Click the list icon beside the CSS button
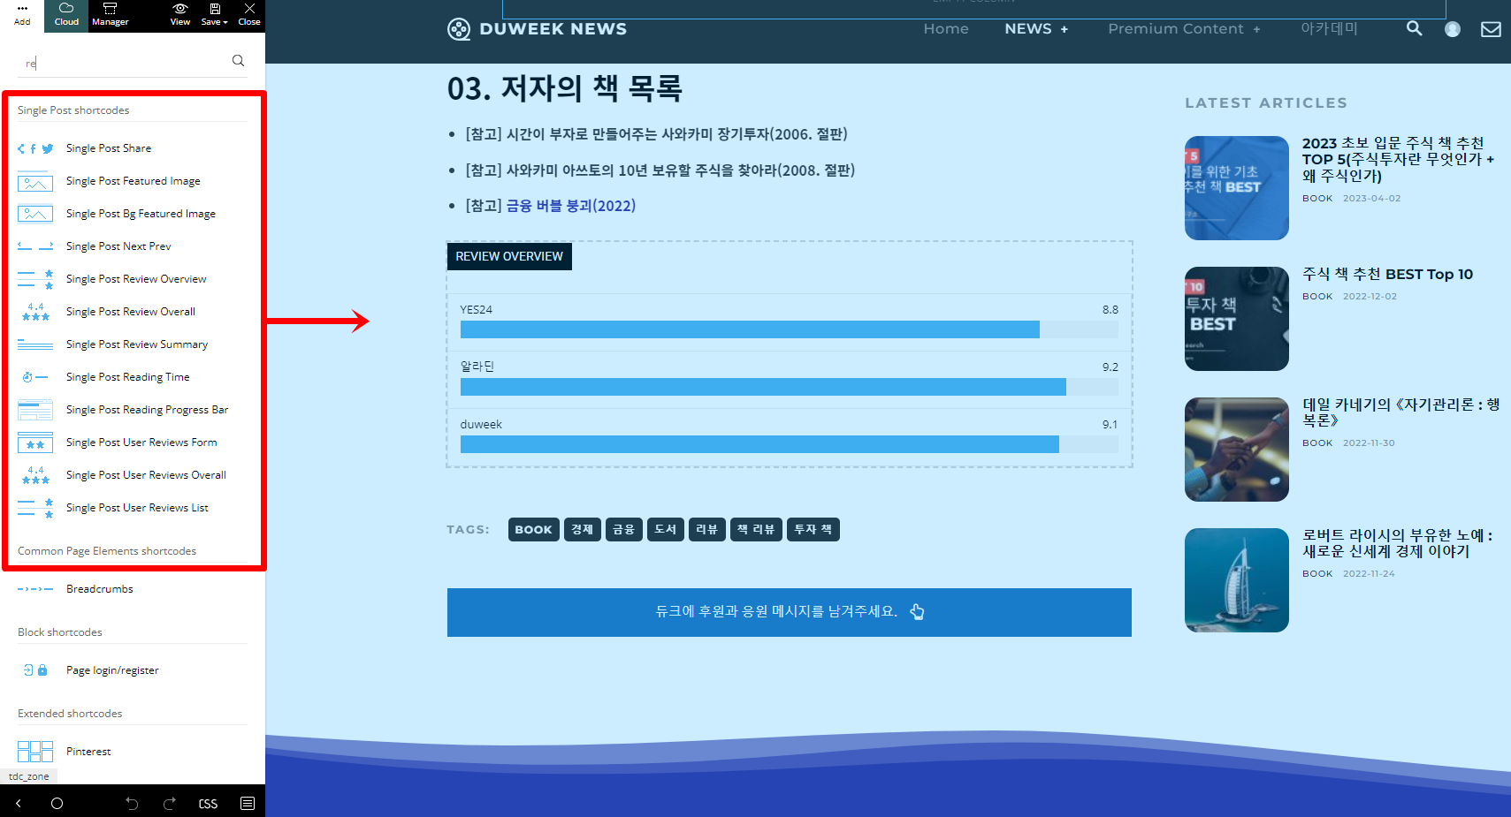The image size is (1511, 817). point(248,804)
